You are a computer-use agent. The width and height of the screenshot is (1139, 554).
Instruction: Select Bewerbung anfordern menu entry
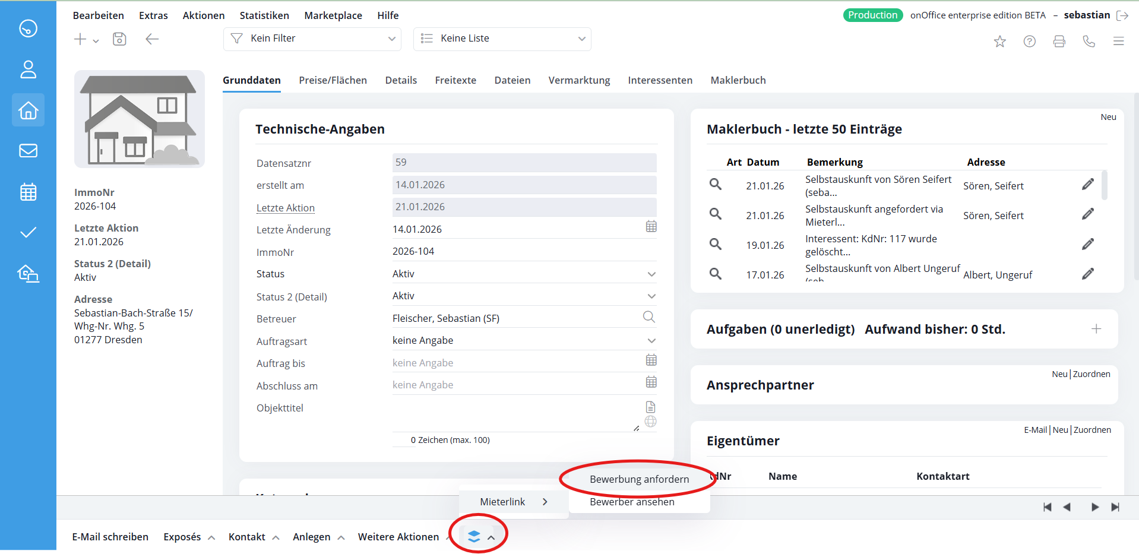[x=639, y=479]
